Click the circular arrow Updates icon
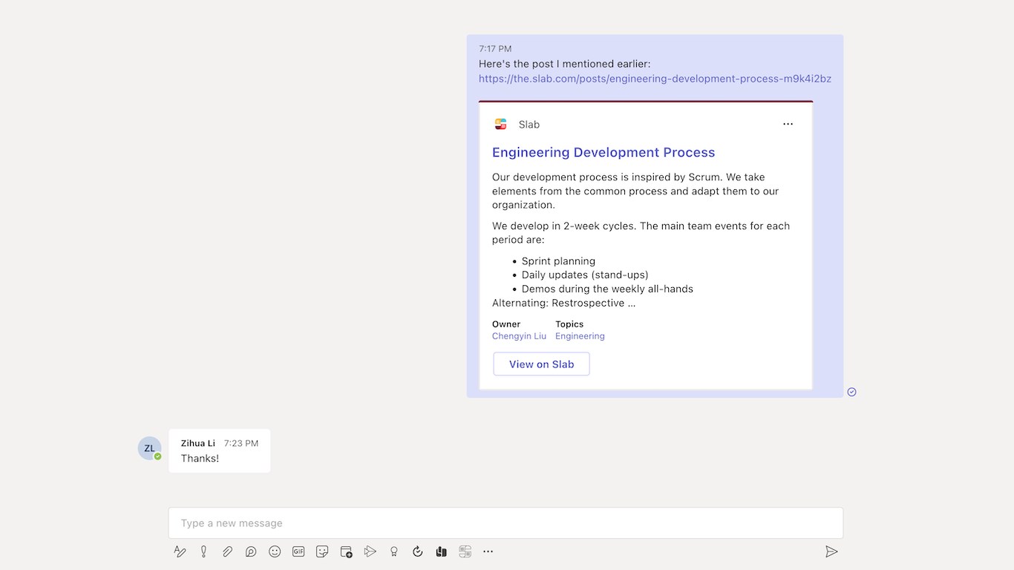 [417, 551]
